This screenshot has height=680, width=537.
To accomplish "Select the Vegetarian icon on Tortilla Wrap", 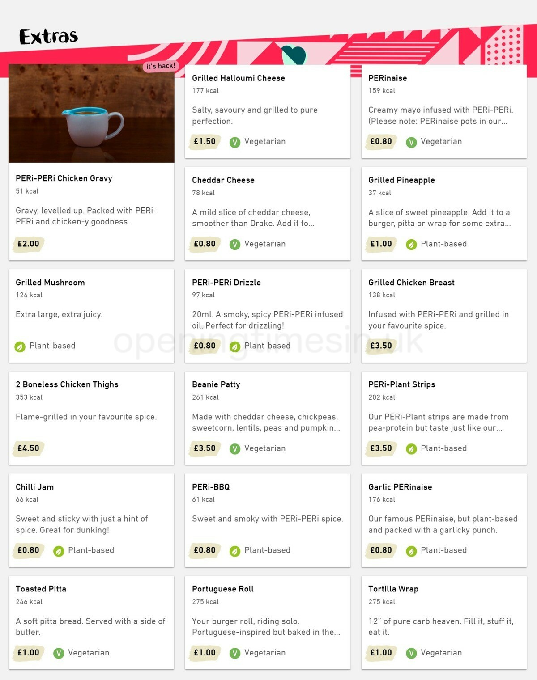I will click(x=411, y=652).
